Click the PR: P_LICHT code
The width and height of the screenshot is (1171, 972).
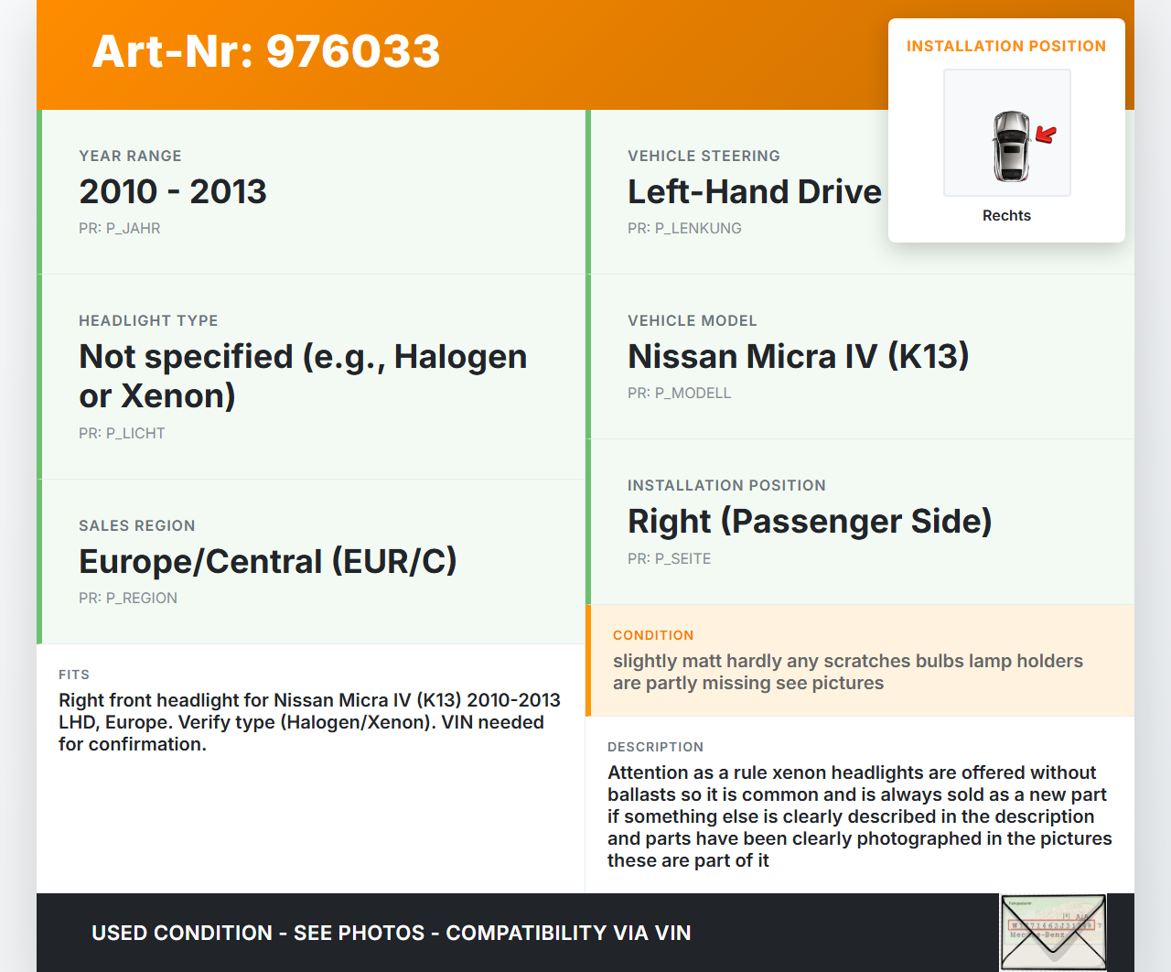click(x=122, y=433)
